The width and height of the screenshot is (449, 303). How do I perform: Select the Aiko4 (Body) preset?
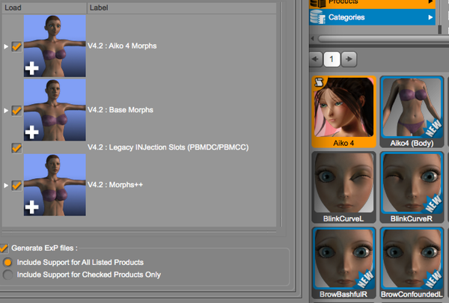[412, 111]
